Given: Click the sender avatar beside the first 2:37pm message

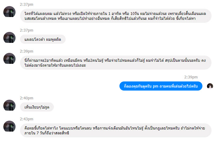Looking at the screenshot, I should 9,12.
